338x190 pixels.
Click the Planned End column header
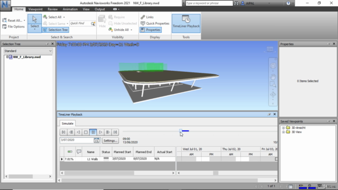tap(143, 152)
